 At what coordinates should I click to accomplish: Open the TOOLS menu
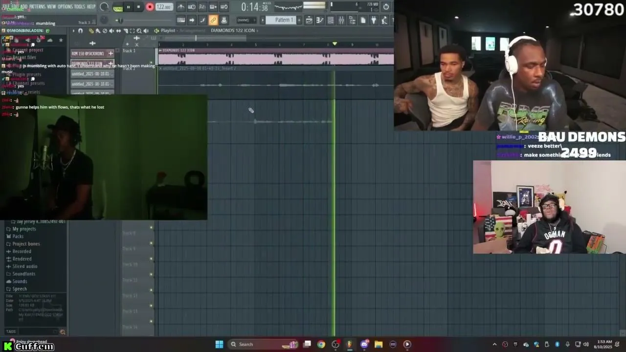tap(79, 6)
